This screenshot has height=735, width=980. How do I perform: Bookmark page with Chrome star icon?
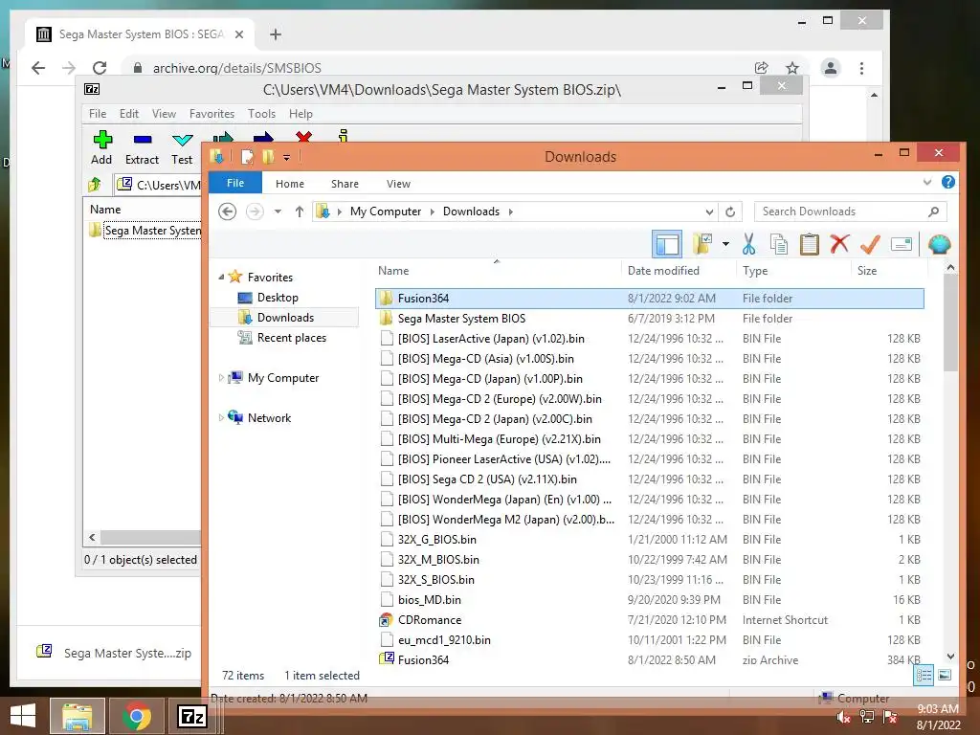click(792, 68)
